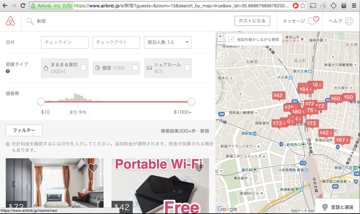Click the globe icon for language and currency
The height and width of the screenshot is (214, 360).
[x=325, y=207]
